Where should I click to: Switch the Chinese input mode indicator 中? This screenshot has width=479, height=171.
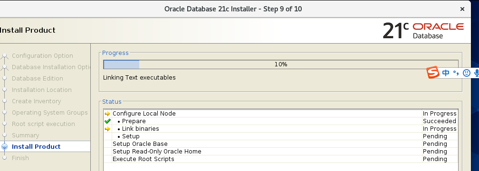446,73
